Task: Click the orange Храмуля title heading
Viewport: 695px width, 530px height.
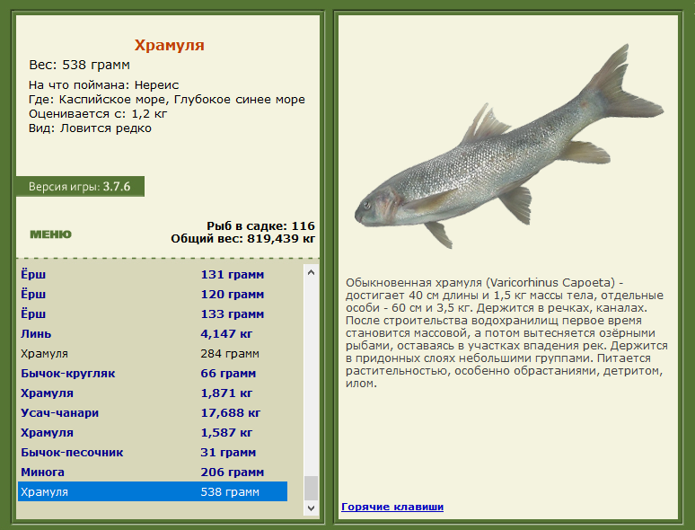Action: [x=170, y=45]
